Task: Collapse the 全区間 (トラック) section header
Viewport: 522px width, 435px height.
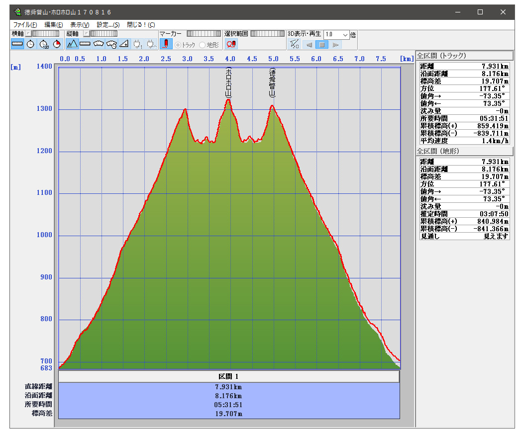Action: (464, 56)
